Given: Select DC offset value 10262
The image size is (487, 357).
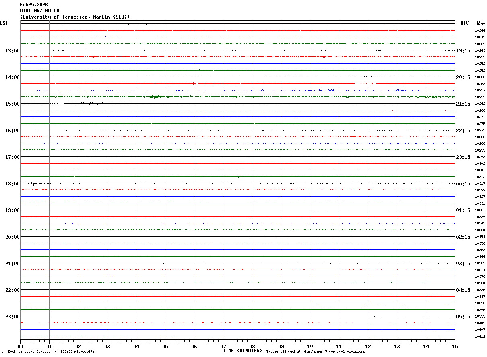Looking at the screenshot, I should (480, 104).
